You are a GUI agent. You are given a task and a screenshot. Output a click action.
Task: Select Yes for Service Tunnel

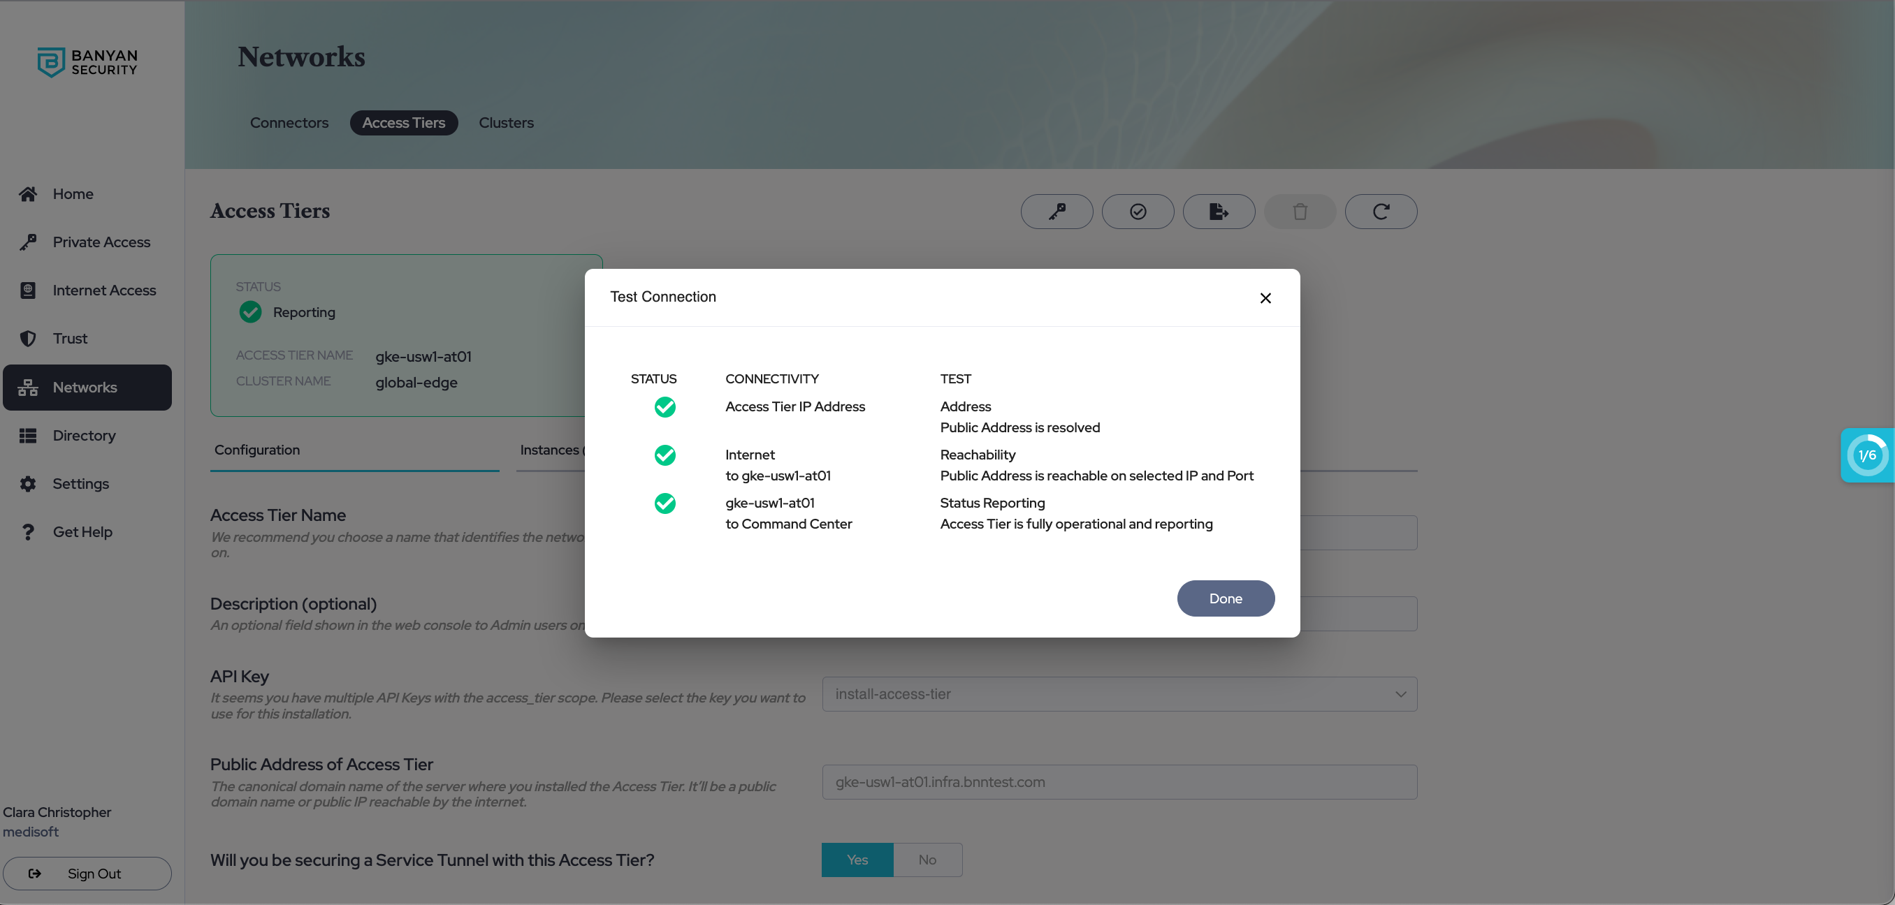[x=856, y=860]
